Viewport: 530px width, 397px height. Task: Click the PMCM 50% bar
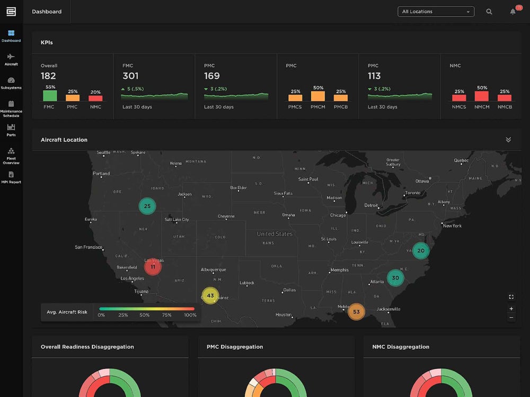[317, 96]
